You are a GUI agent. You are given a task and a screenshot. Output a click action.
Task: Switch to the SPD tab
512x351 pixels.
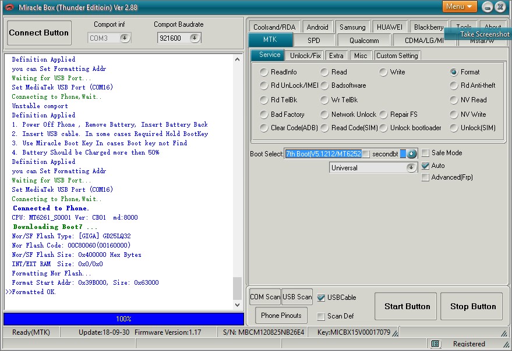click(314, 41)
